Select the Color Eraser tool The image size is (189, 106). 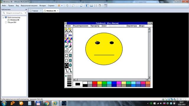[66, 40]
